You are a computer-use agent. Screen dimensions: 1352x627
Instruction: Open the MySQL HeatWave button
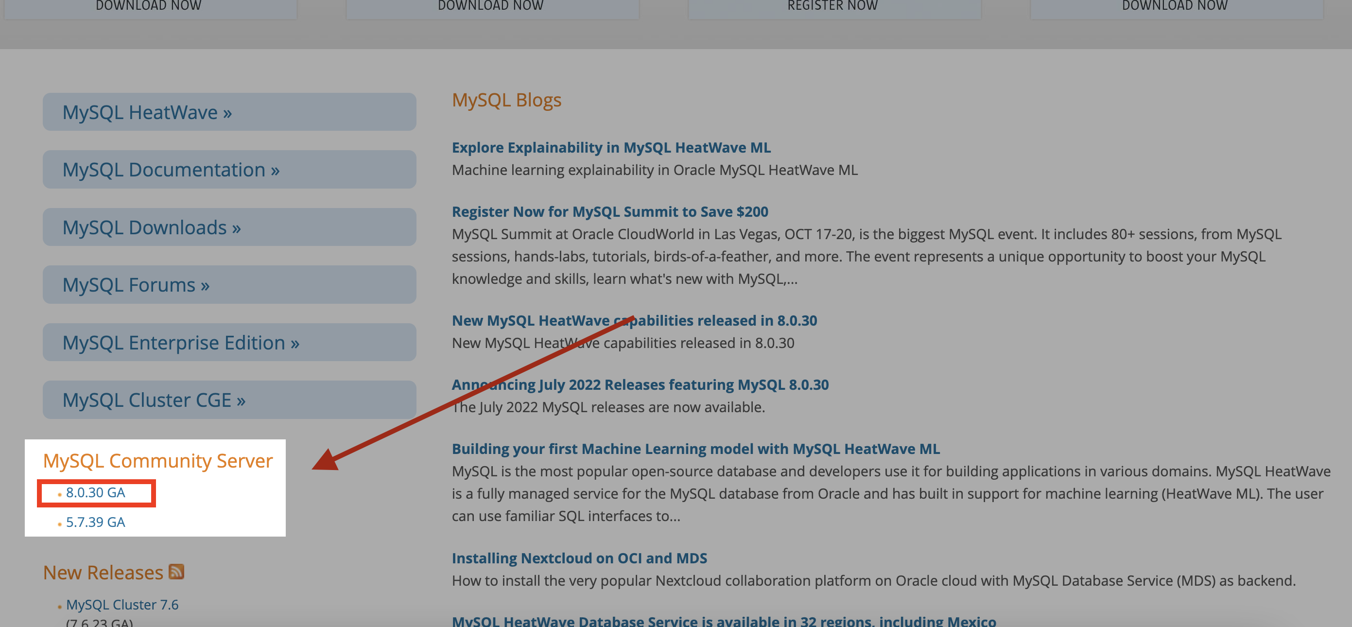229,112
